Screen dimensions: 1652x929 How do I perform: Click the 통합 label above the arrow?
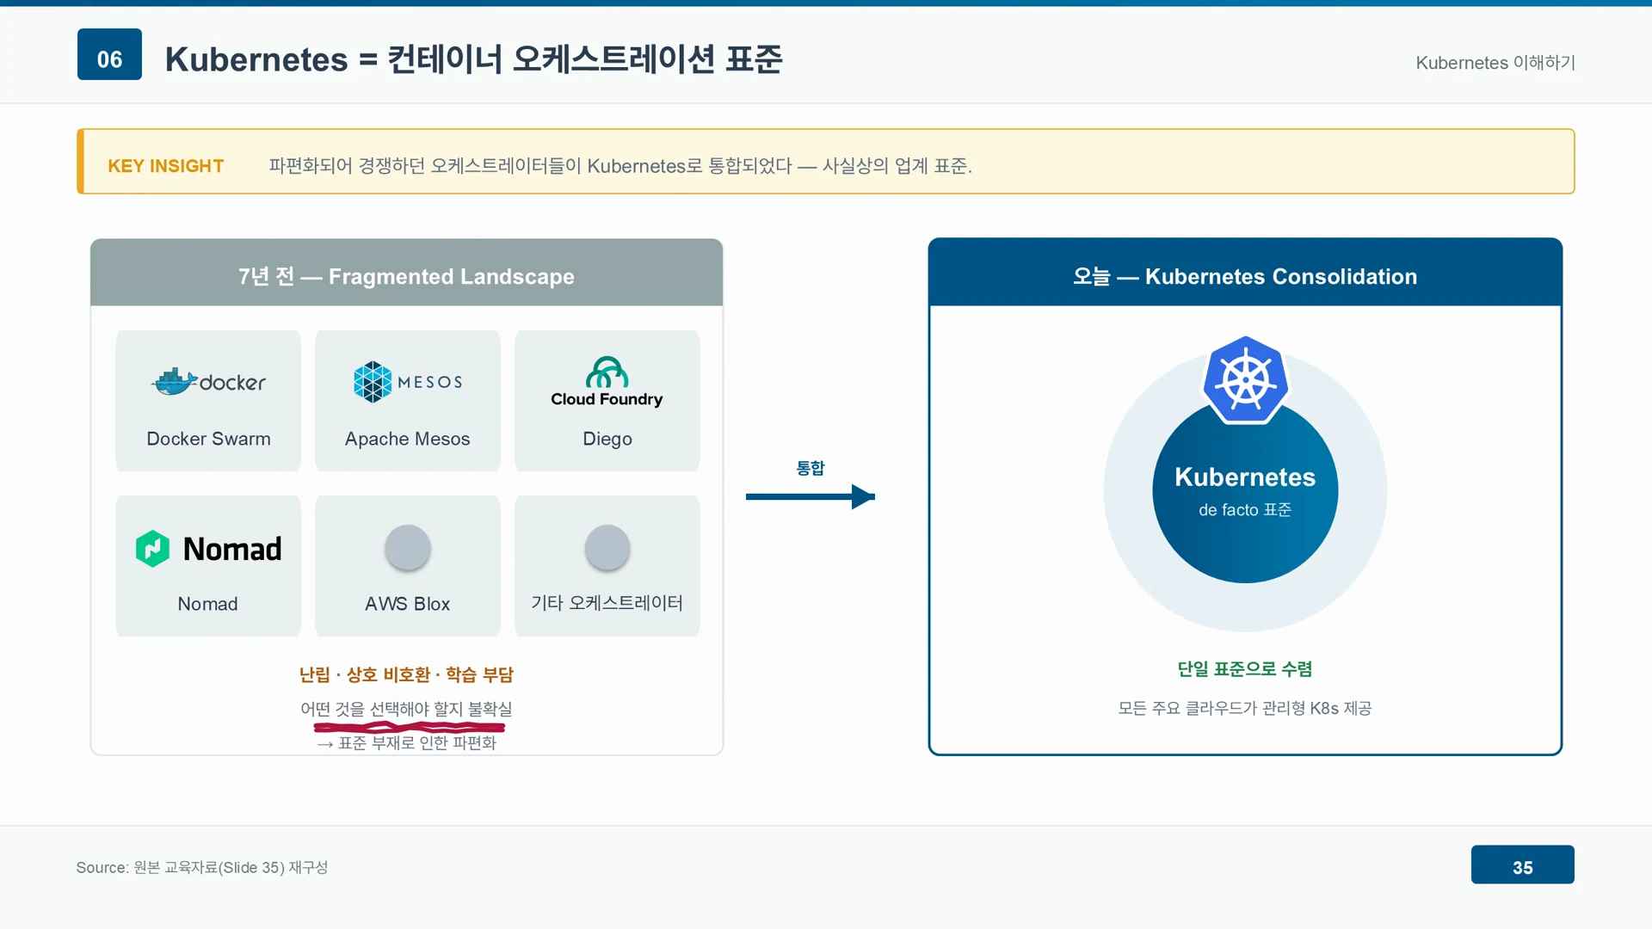[811, 468]
